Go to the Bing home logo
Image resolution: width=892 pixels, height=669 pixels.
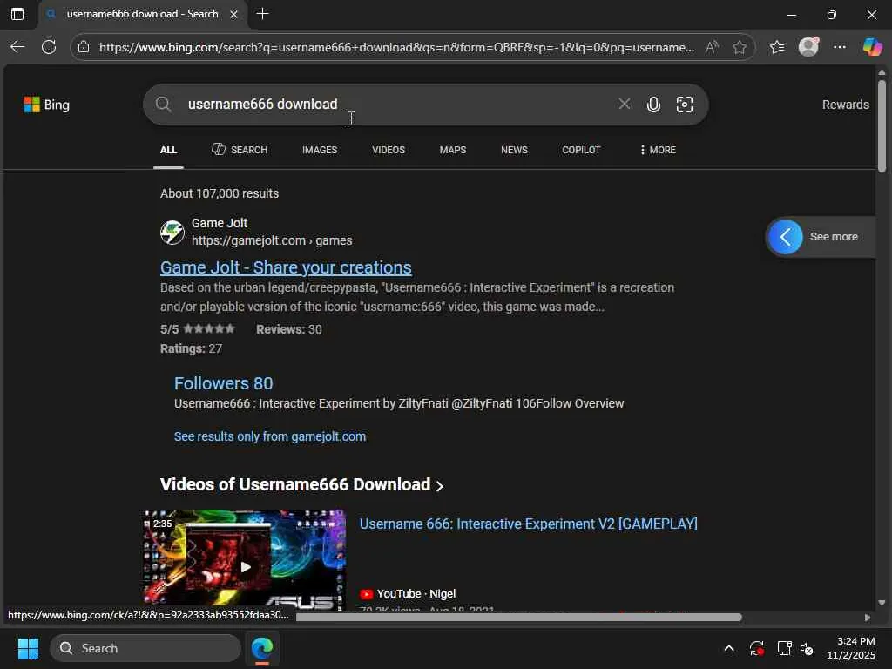click(x=47, y=105)
